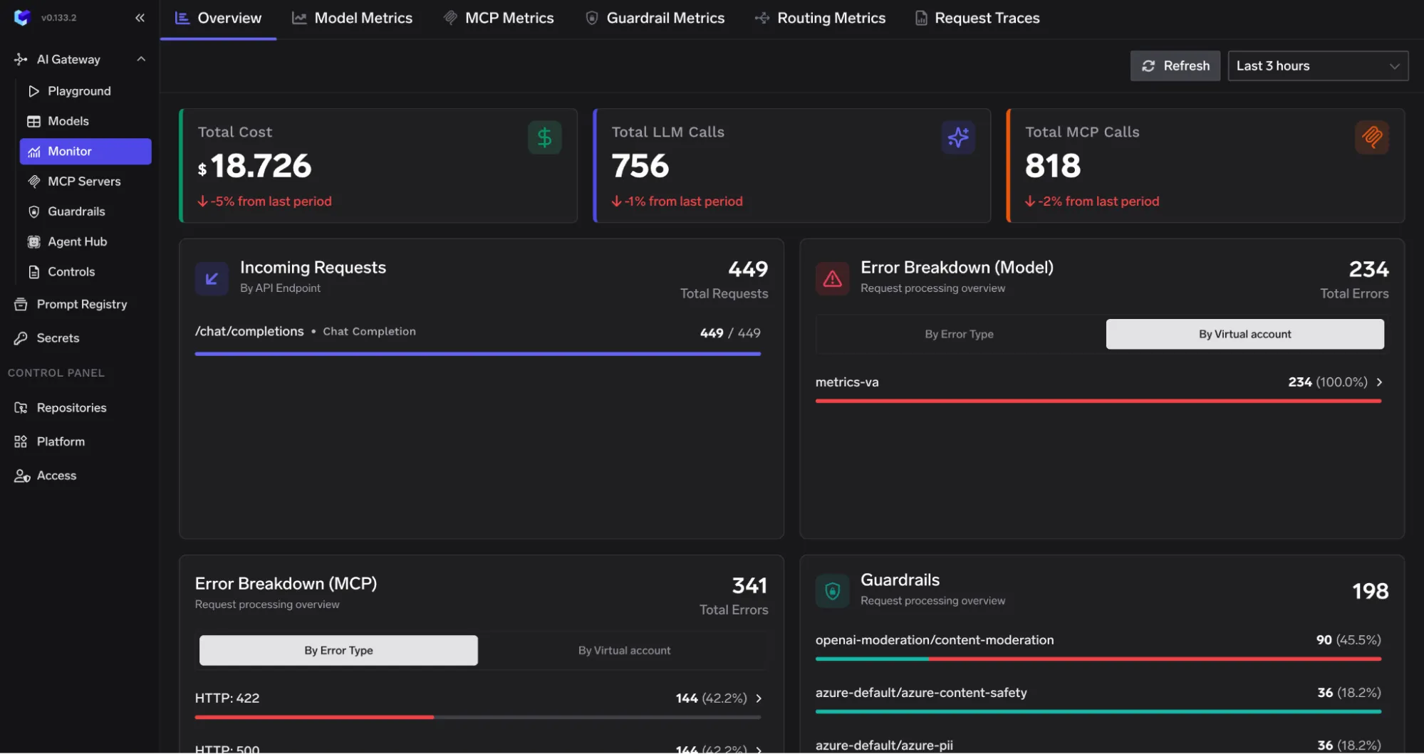The height and width of the screenshot is (754, 1424).
Task: Click the Monitor sidebar icon
Action: [33, 151]
